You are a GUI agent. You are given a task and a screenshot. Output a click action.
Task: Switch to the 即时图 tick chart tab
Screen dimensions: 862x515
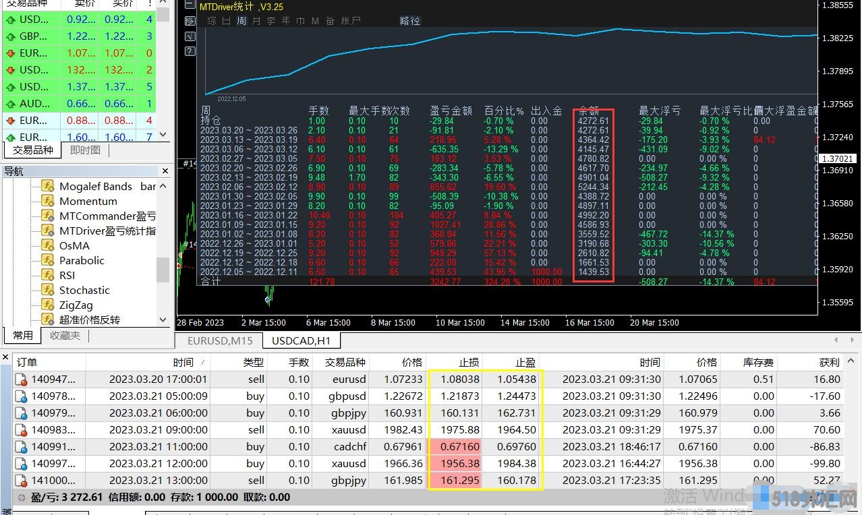click(x=85, y=150)
